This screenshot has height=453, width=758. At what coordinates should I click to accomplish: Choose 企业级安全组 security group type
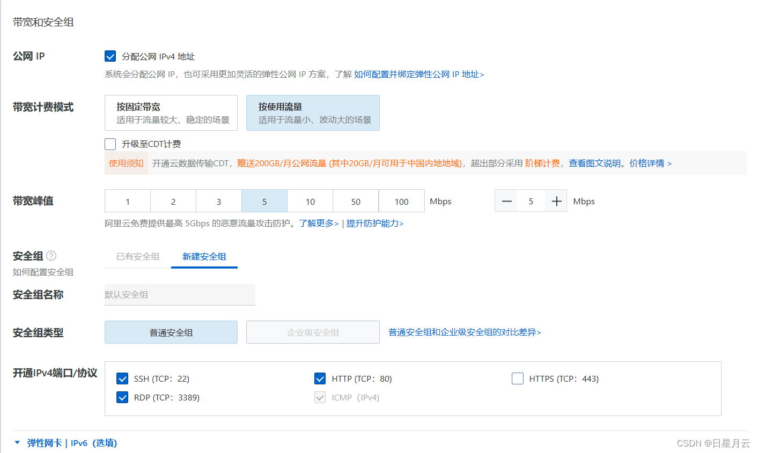pos(313,332)
